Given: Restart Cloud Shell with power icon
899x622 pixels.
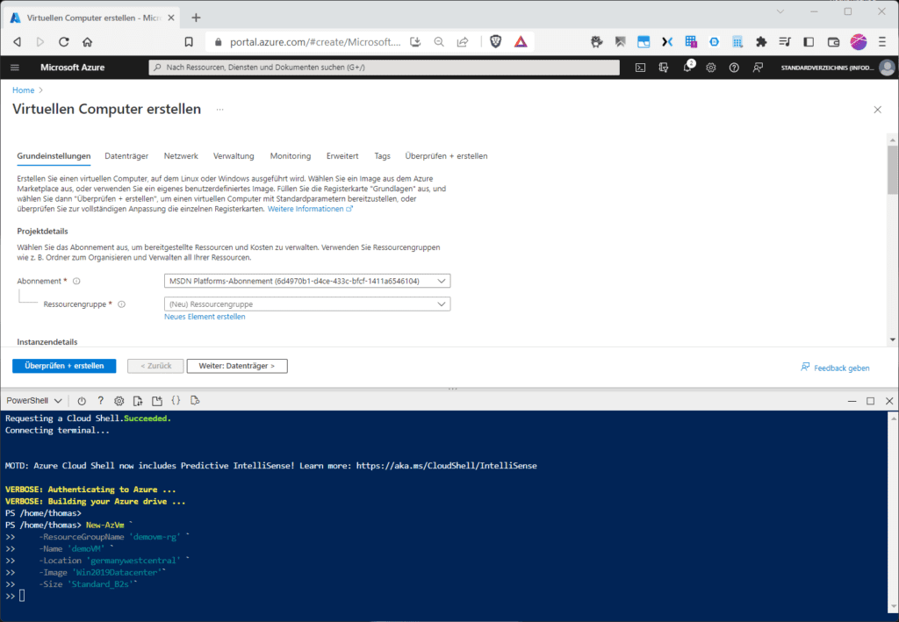Looking at the screenshot, I should pos(82,401).
